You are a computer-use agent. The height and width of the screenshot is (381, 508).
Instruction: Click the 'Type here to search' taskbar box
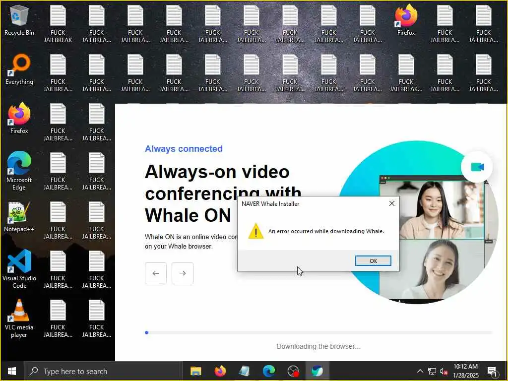tap(103, 371)
